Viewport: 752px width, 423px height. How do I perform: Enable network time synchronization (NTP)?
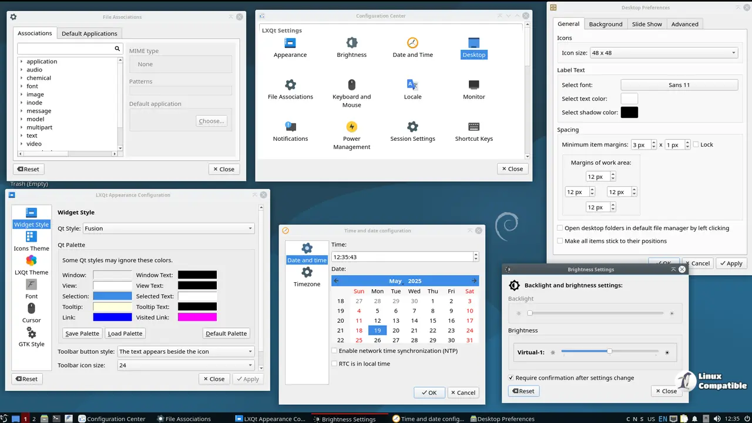point(334,350)
